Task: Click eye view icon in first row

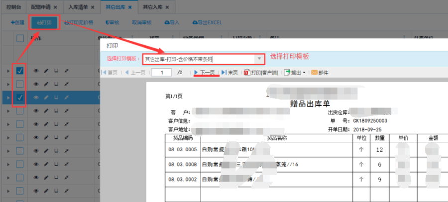Action: [36, 71]
